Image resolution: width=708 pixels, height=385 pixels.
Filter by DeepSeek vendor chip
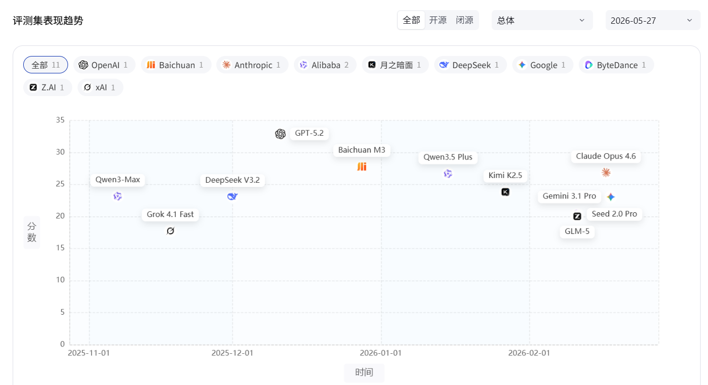click(471, 65)
